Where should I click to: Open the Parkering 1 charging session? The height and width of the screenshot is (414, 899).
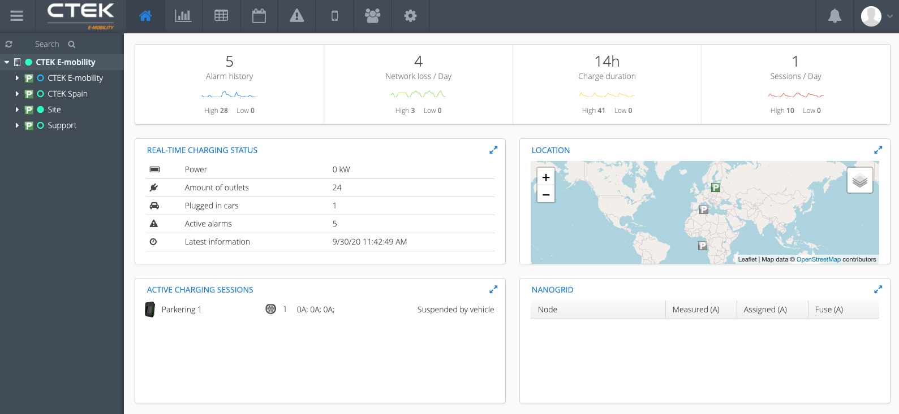pos(320,310)
